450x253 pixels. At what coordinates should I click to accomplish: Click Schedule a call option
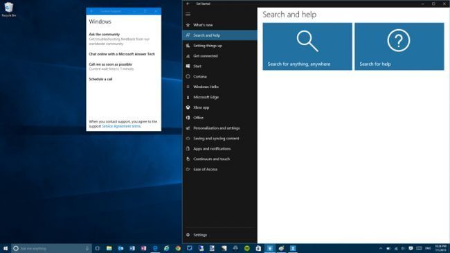[x=100, y=79]
